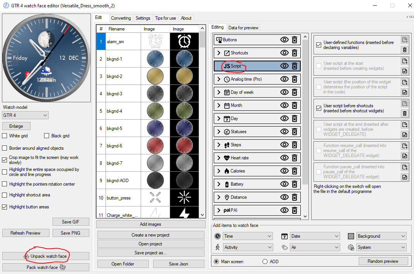The height and width of the screenshot is (274, 414).
Task: Delete the Statuses widget row
Action: tap(295, 132)
